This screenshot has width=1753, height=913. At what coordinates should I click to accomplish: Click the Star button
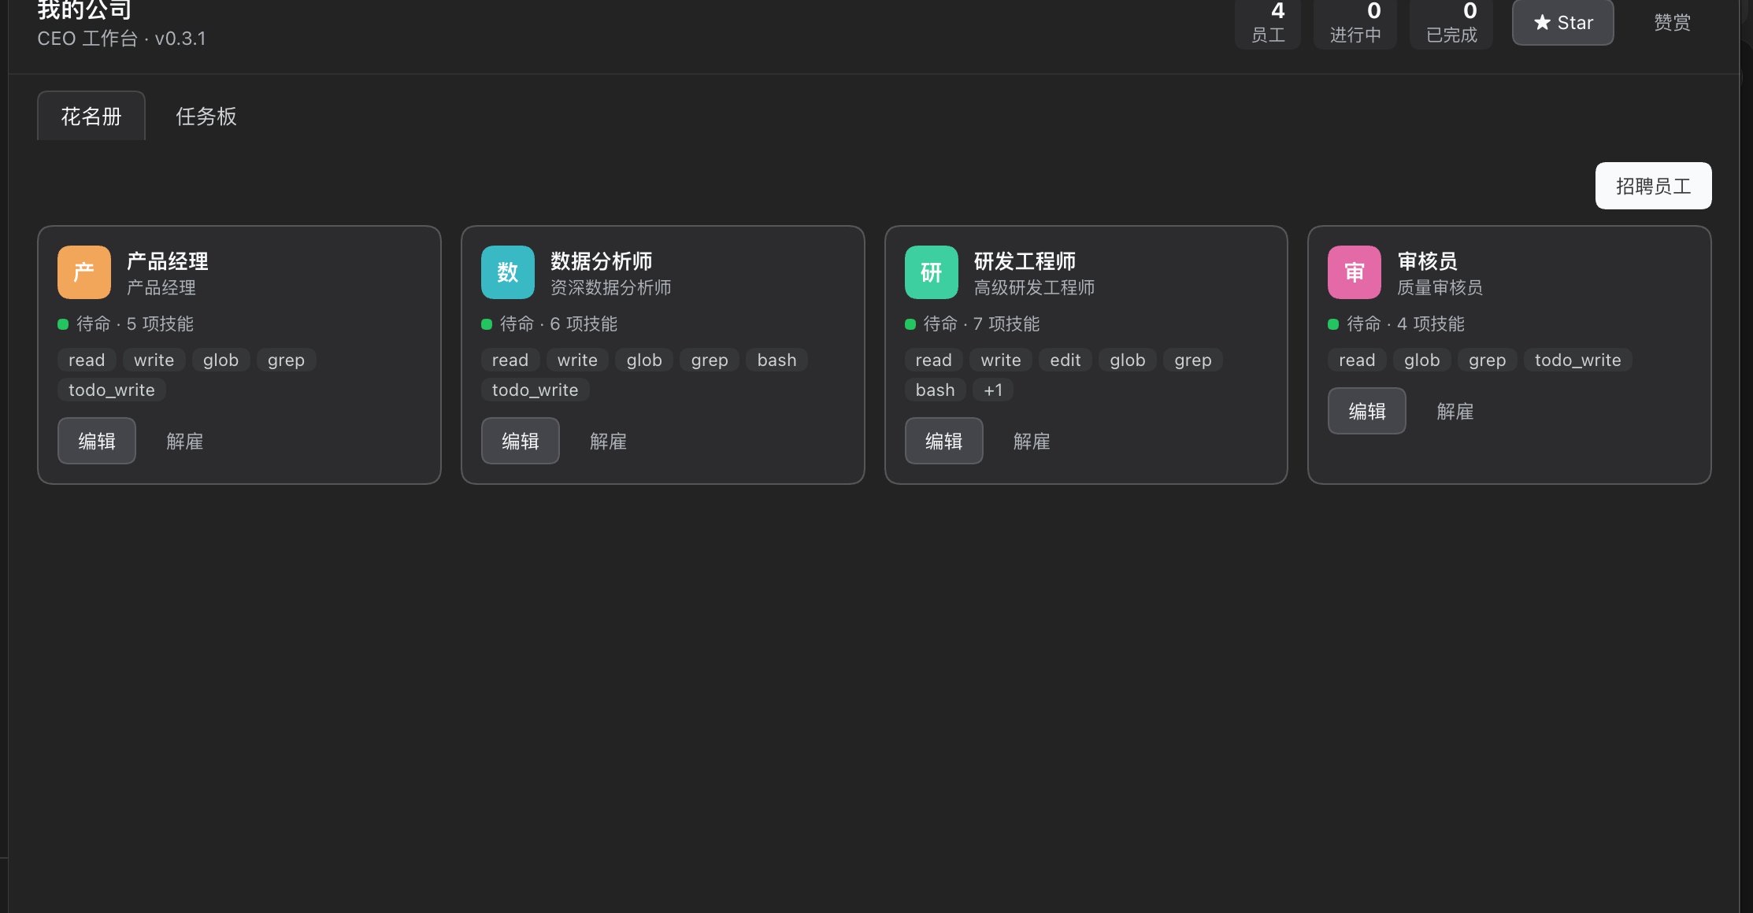(x=1562, y=22)
